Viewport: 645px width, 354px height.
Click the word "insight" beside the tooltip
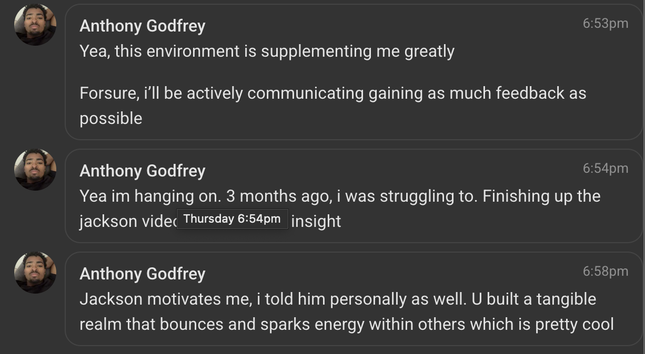(316, 221)
